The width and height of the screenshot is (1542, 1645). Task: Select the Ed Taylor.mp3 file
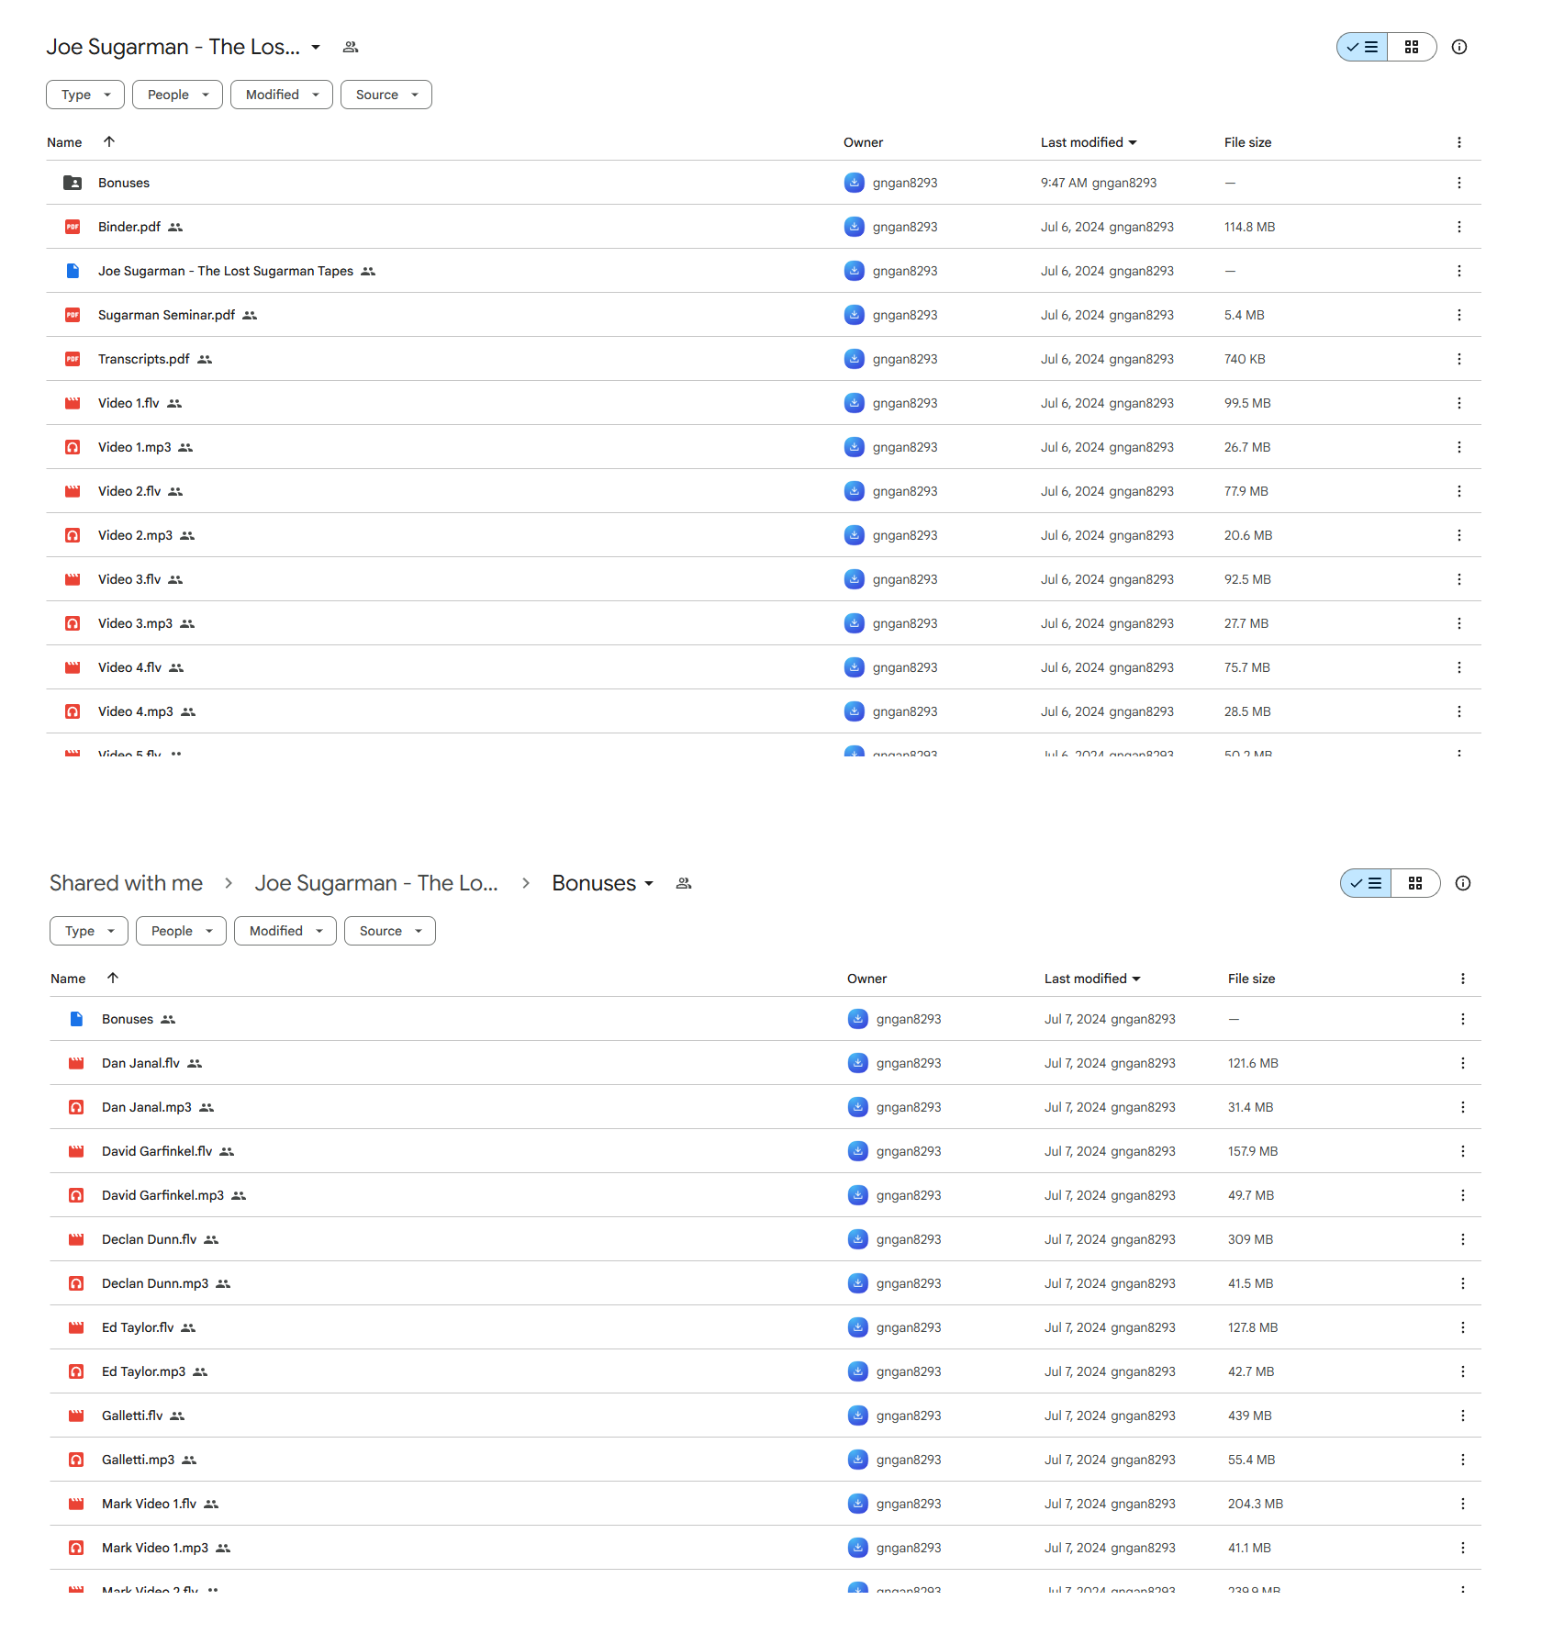point(765,1371)
